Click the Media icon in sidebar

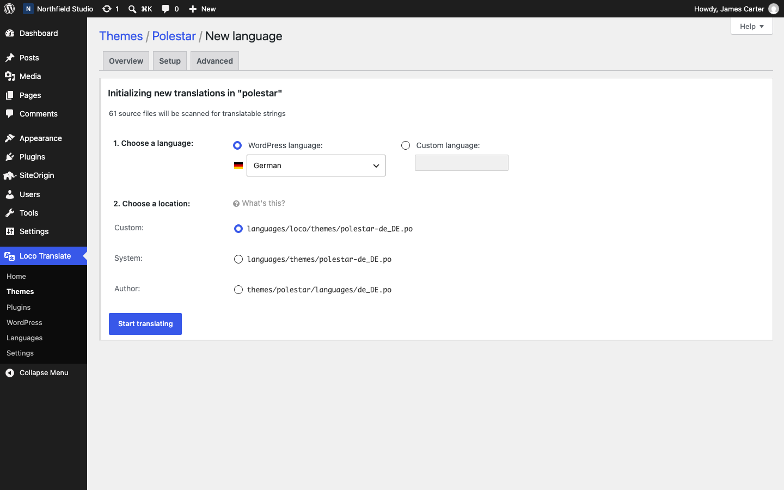coord(10,76)
